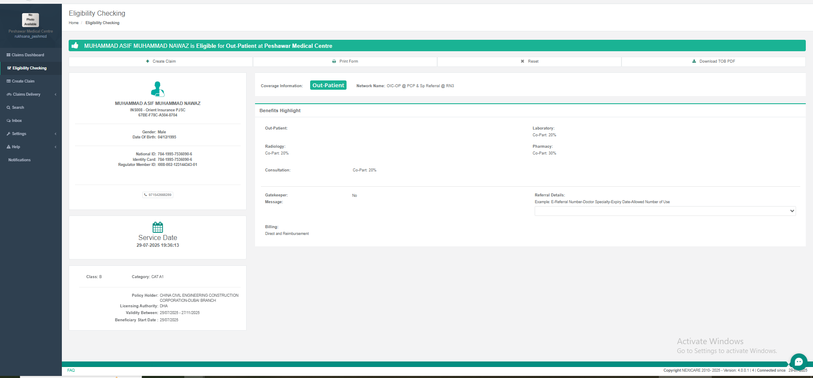Viewport: 813px width, 378px height.
Task: Click the Service Date calendar icon
Action: pyautogui.click(x=158, y=227)
